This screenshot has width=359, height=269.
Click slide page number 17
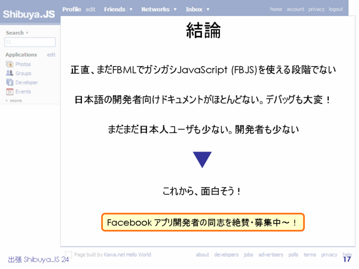point(347,259)
